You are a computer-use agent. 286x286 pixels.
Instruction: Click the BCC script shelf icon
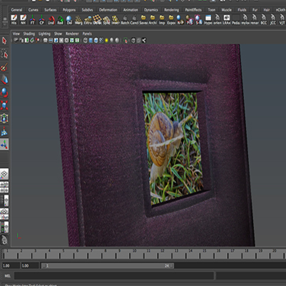pyautogui.click(x=264, y=20)
